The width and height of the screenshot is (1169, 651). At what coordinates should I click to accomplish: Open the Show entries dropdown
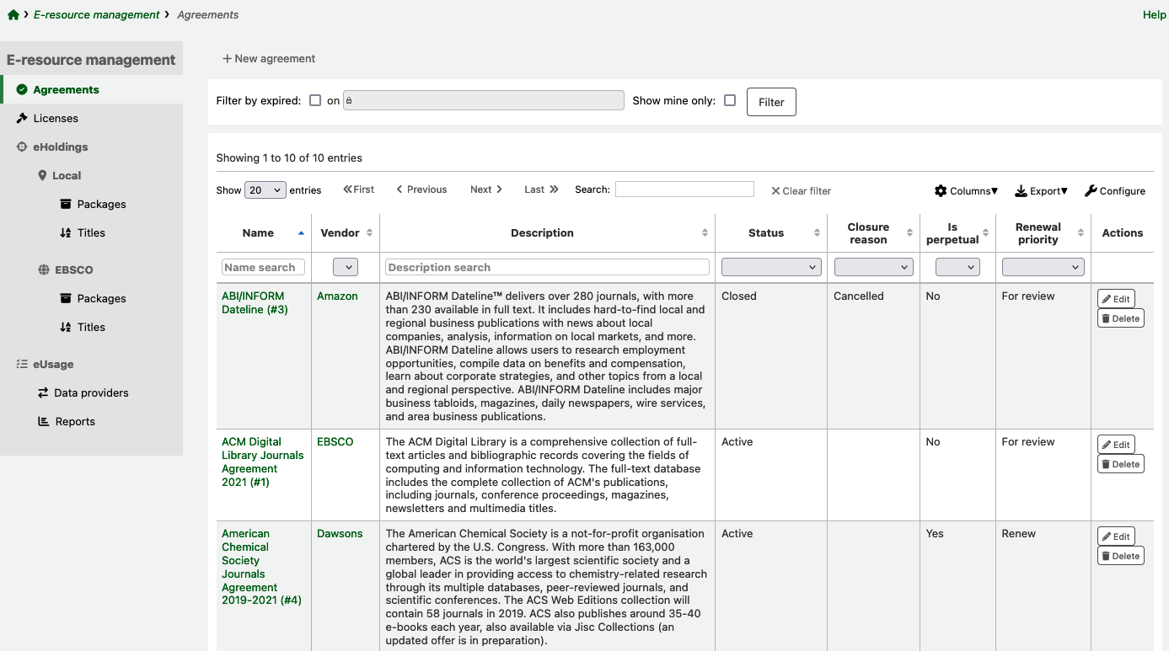(265, 189)
